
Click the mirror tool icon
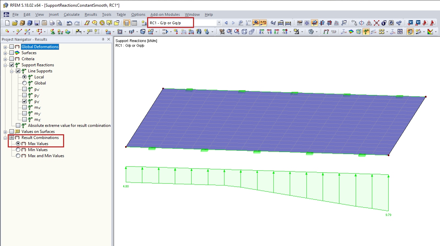tap(369, 23)
